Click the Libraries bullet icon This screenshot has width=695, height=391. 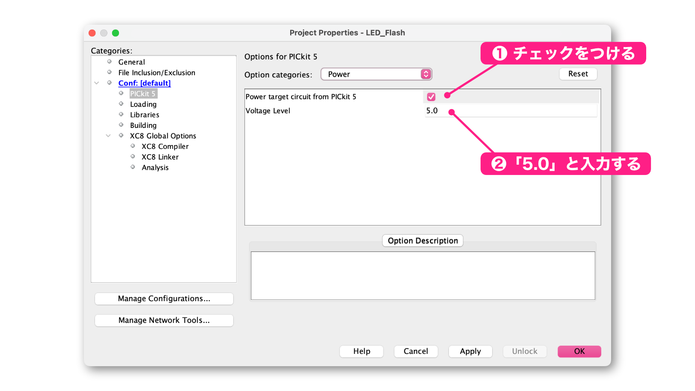[x=121, y=114]
